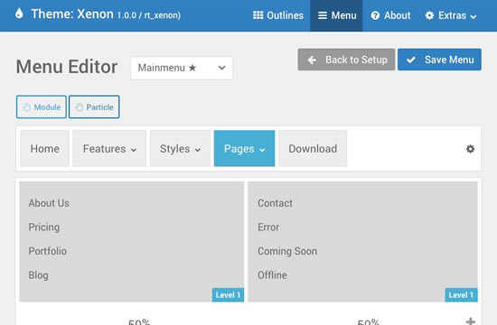
Task: Click the Module hand grab icon
Action: (x=27, y=107)
